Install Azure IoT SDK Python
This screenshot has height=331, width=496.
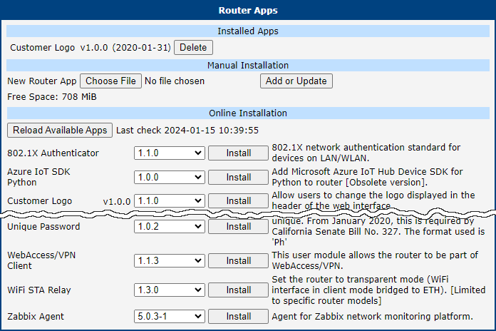238,177
